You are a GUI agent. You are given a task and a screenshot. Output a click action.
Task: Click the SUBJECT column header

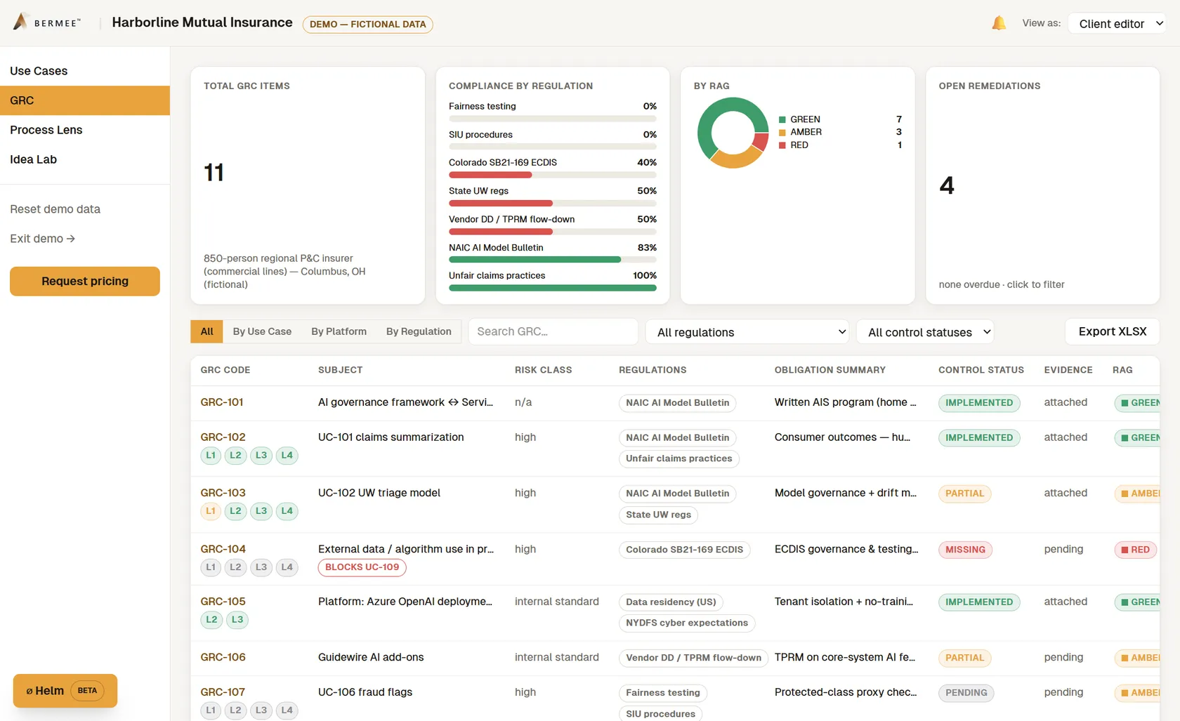point(340,370)
